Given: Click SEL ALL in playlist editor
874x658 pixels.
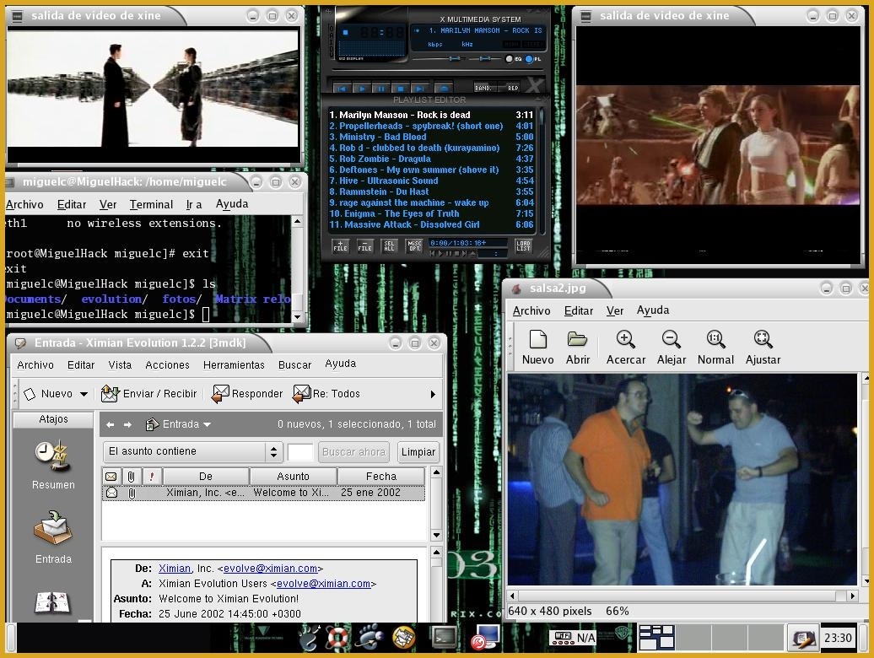Looking at the screenshot, I should click(389, 245).
